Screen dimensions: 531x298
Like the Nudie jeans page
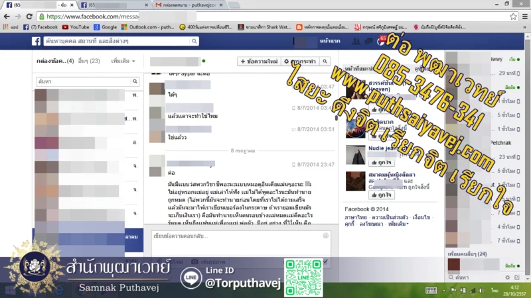381,162
